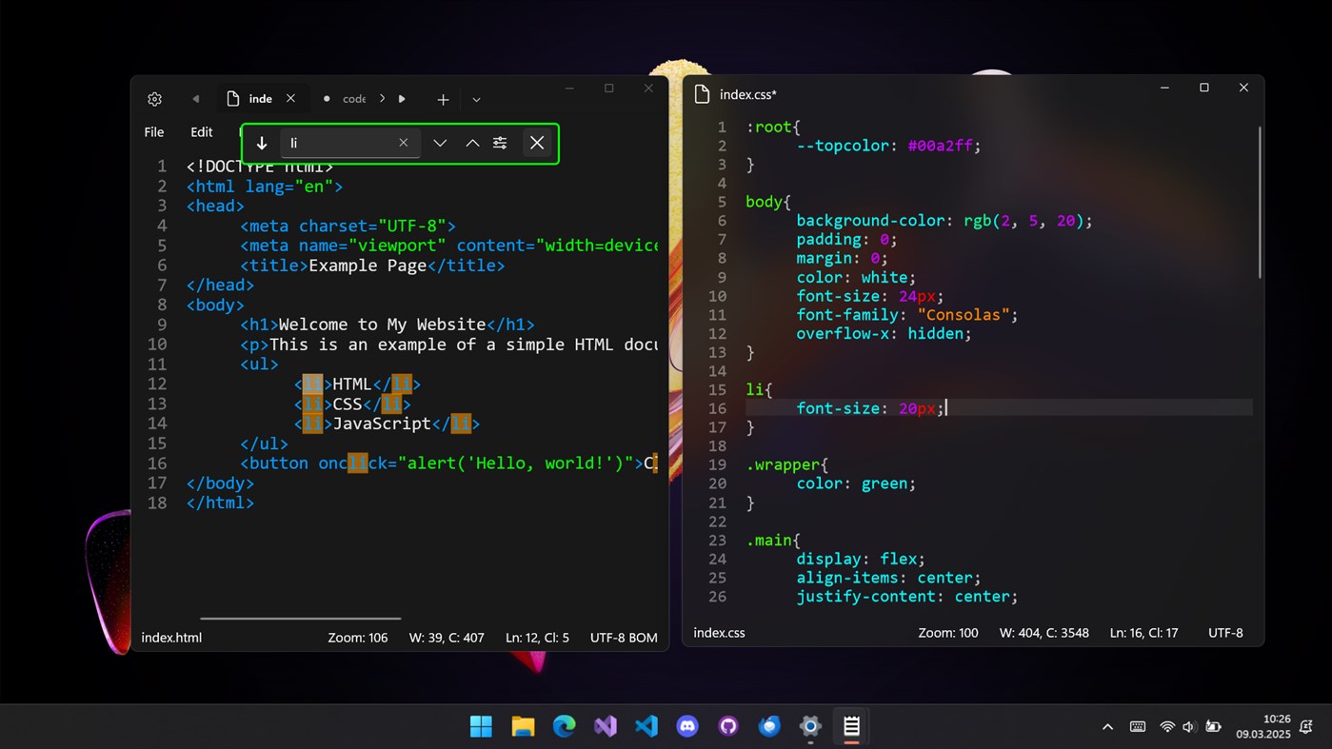Open the volume control in system tray

tap(1189, 727)
